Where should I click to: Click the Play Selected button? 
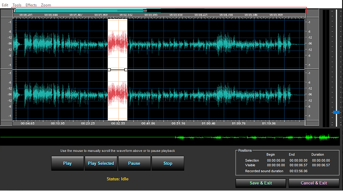pos(101,163)
